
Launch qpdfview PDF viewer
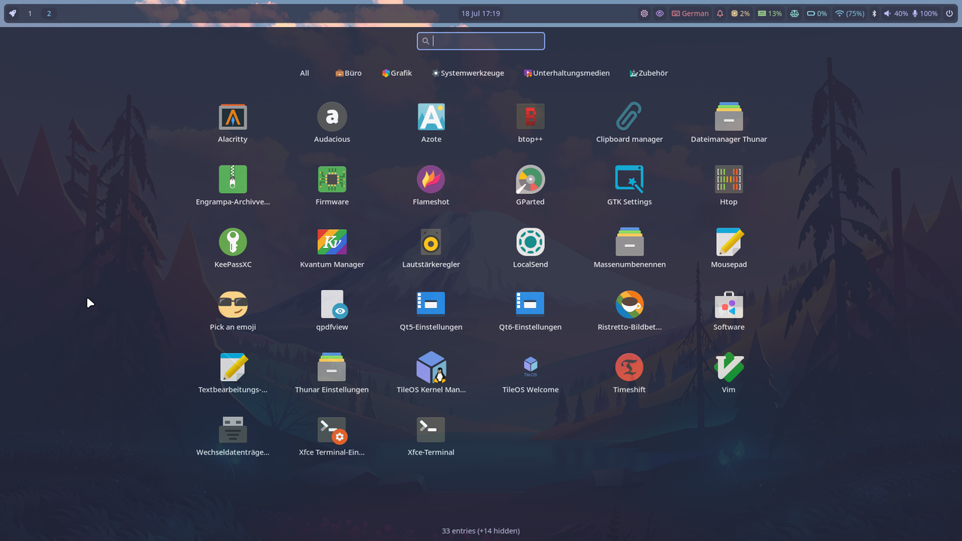332,310
